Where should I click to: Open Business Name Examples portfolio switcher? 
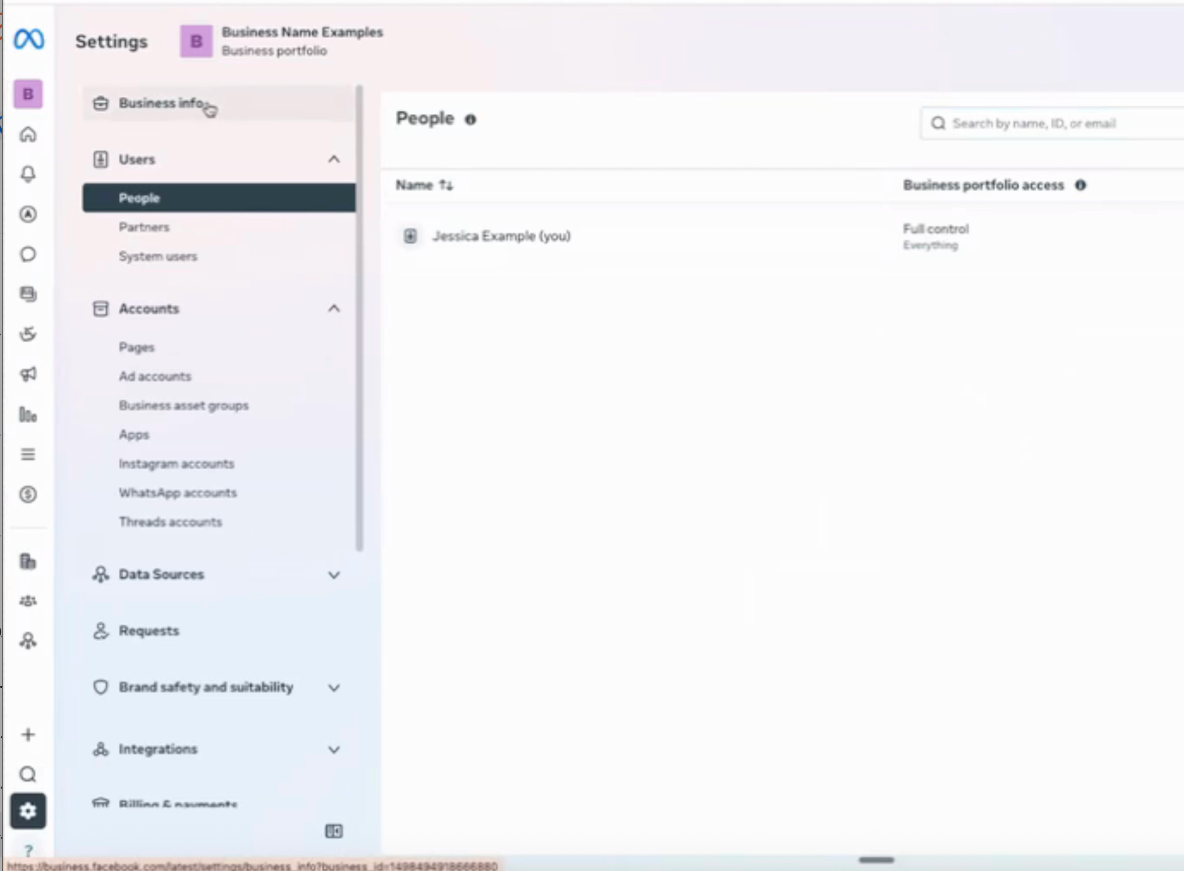282,41
